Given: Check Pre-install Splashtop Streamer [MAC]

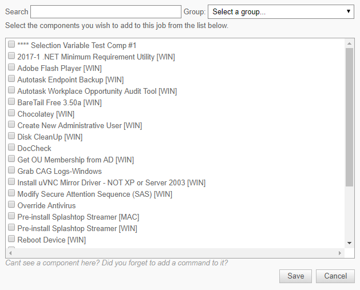Looking at the screenshot, I should pyautogui.click(x=11, y=216).
